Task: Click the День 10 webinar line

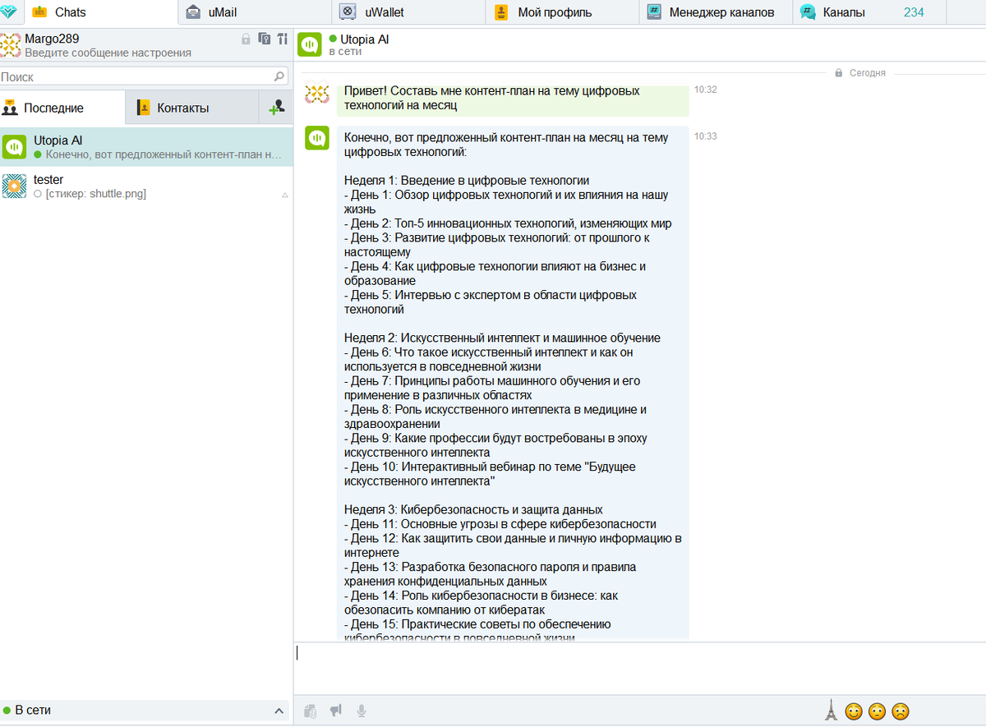Action: [x=490, y=474]
